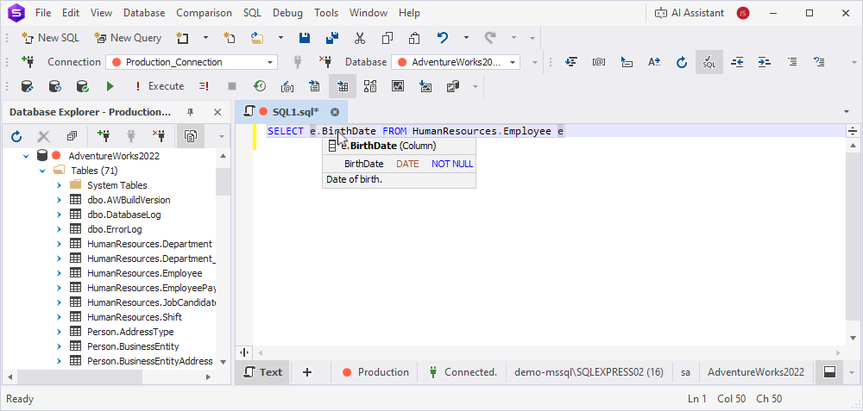863x411 pixels.
Task: Click the New Connection plug icon in Database Explorer
Action: [x=104, y=136]
